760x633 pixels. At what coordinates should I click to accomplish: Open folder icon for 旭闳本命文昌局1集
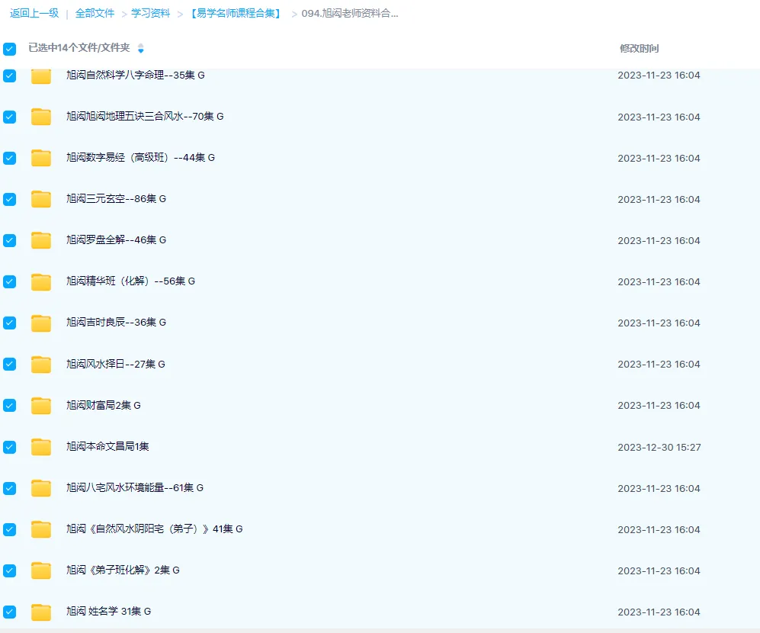pos(41,447)
